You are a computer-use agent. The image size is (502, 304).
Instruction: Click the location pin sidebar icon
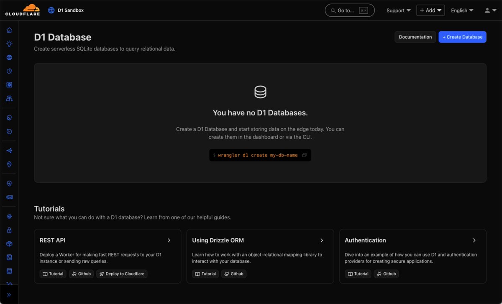tap(9, 164)
